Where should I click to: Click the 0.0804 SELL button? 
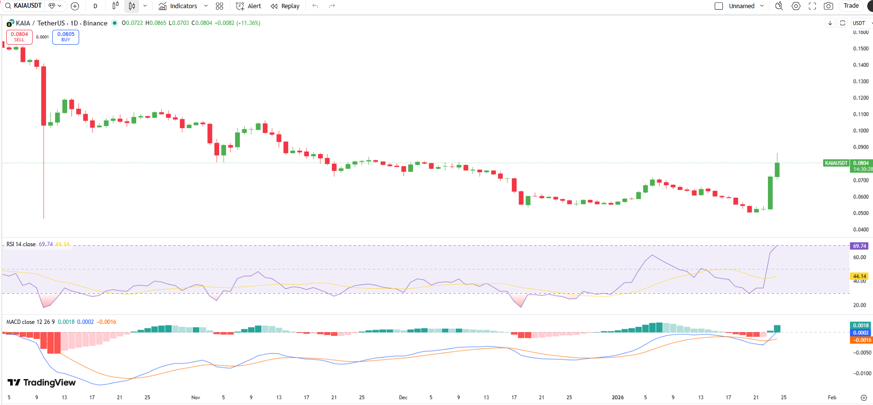(19, 37)
